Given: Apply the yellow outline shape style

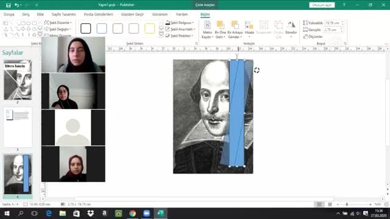Looking at the screenshot, I should tap(150, 29).
